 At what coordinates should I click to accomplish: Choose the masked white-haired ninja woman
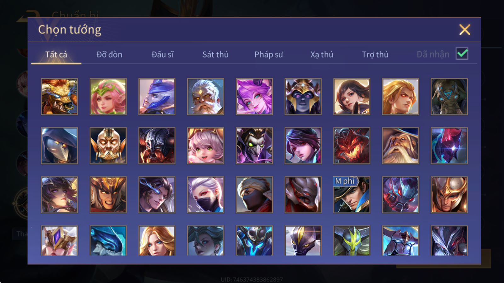coord(205,195)
